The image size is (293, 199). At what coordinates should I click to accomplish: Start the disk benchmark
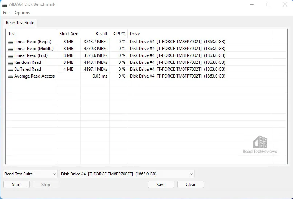16,185
